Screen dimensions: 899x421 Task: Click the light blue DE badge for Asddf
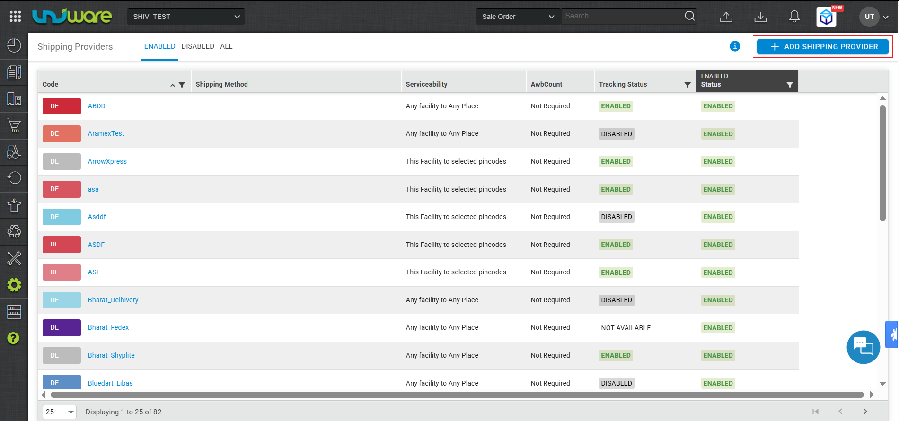(62, 217)
